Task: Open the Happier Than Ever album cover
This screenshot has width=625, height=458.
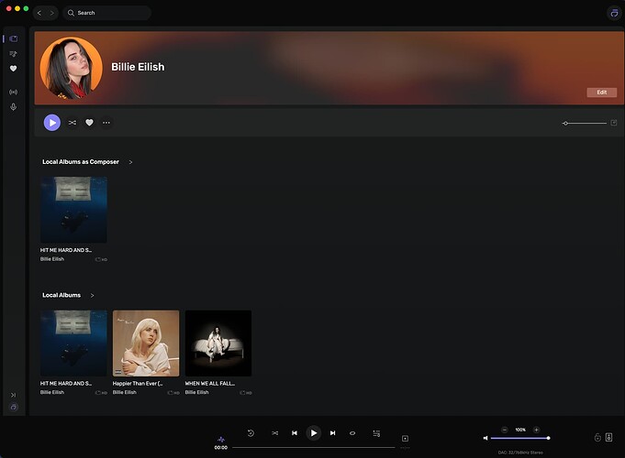Action: tap(146, 343)
